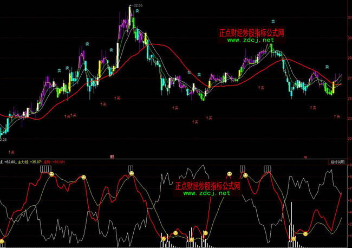Click the red 财 marker below price chart
The height and width of the screenshot is (248, 352).
(x=112, y=157)
